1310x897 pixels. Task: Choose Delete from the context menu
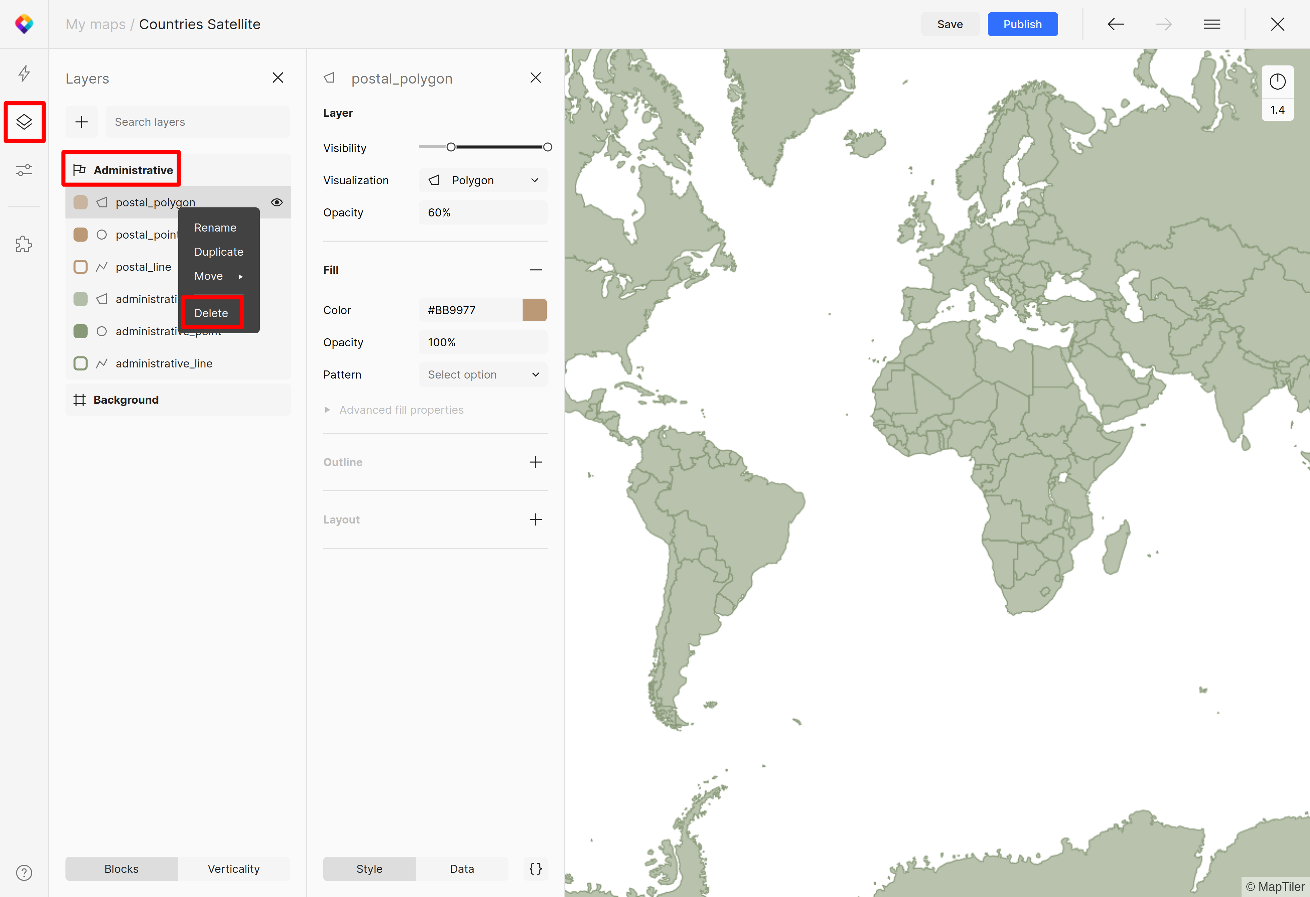coord(211,313)
